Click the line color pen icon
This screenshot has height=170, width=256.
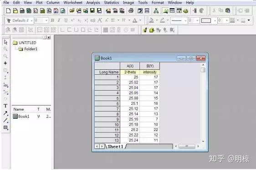[x=162, y=20]
